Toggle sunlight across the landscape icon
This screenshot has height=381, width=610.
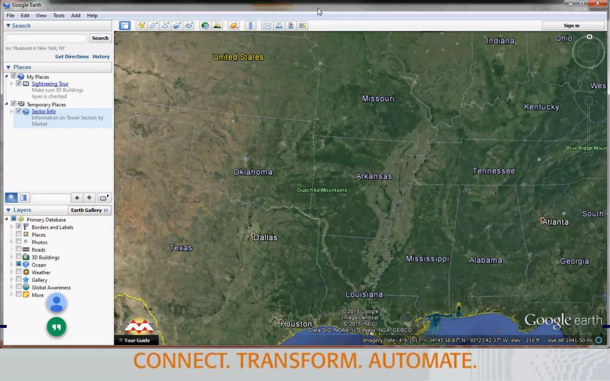tap(217, 26)
